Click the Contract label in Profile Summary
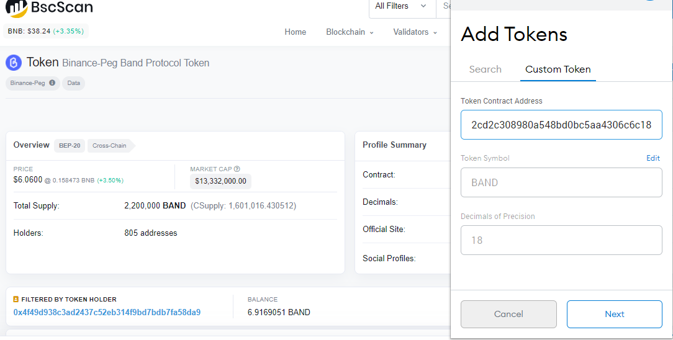673x340 pixels. point(379,175)
